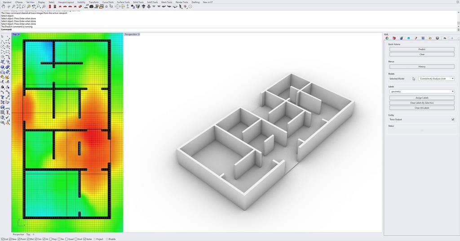Enable the Perp object snap

[x=50, y=239]
